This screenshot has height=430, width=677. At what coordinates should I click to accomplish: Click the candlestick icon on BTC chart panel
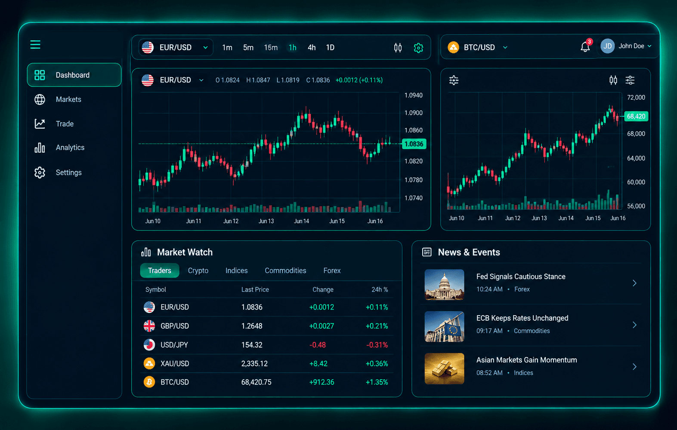613,80
